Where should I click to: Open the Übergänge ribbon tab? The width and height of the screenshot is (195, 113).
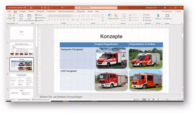click(40, 11)
